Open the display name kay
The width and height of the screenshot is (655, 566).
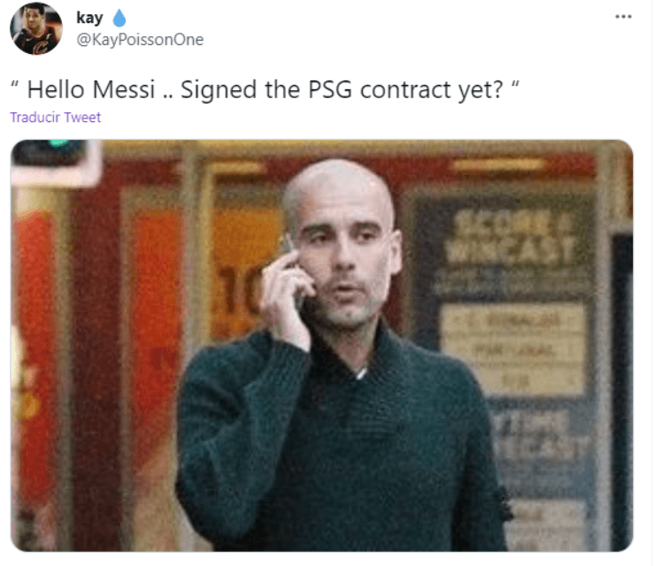(89, 18)
